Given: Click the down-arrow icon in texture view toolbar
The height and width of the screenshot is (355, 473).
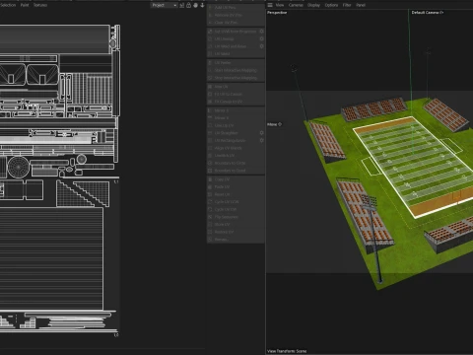Looking at the screenshot, I should click(202, 5).
